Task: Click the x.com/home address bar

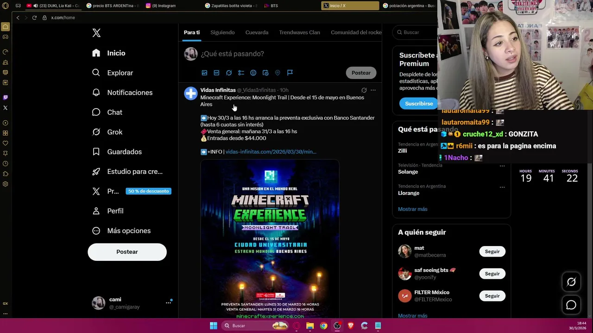Action: 63,18
